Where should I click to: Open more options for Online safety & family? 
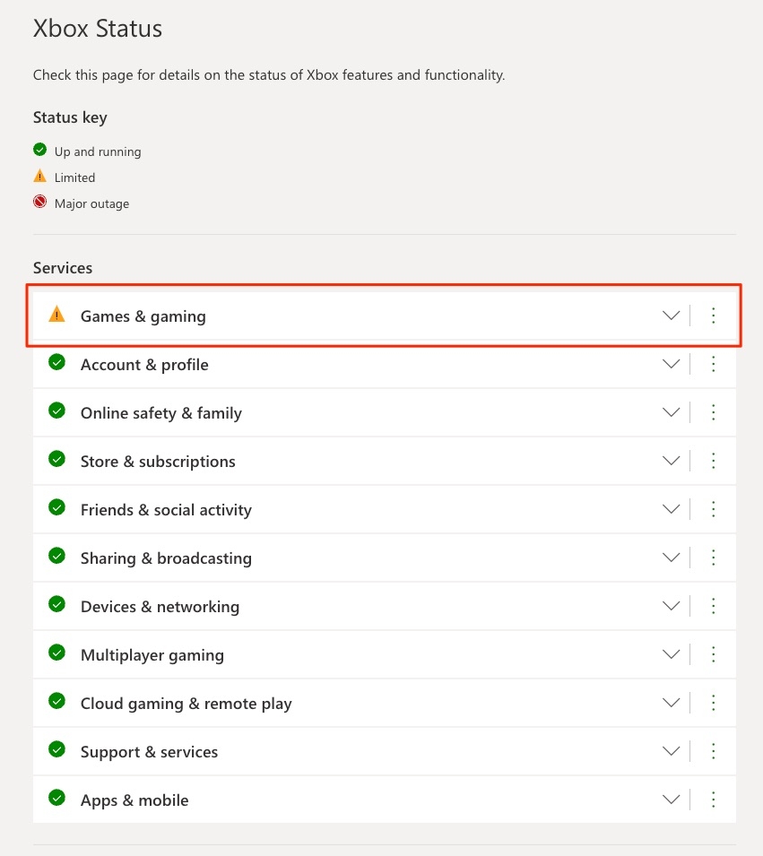714,412
